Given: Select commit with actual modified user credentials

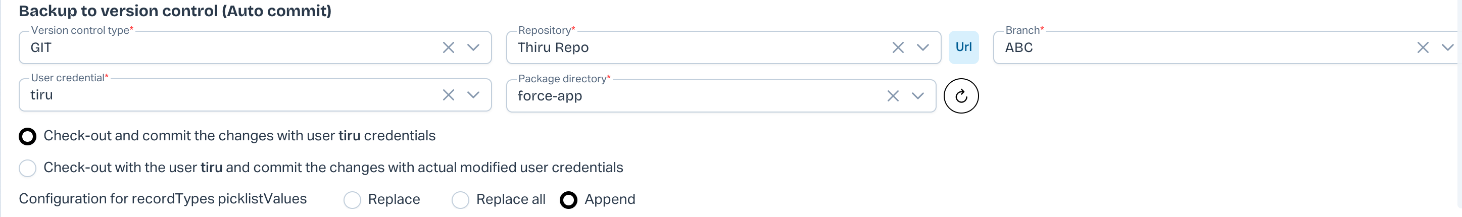Looking at the screenshot, I should point(27,168).
